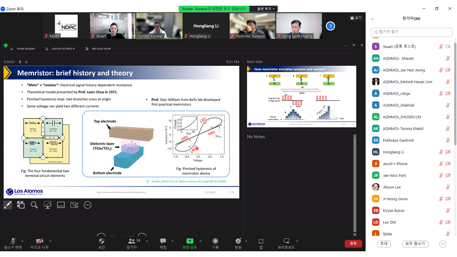This screenshot has height=257, width=457.
Task: Open Security (보안) menu
Action: [x=102, y=243]
